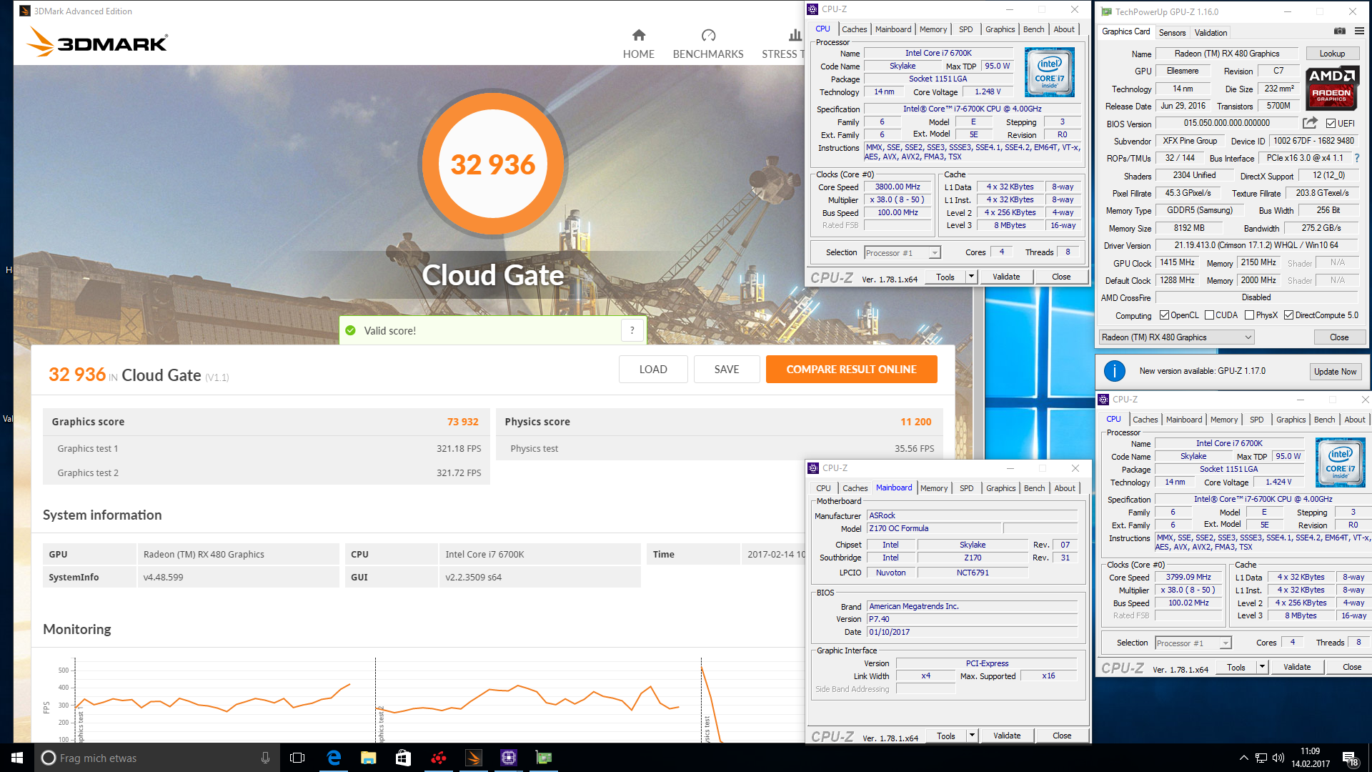Open the GPU-Z hamburger menu
Screen dimensions: 1372x772
1359,31
